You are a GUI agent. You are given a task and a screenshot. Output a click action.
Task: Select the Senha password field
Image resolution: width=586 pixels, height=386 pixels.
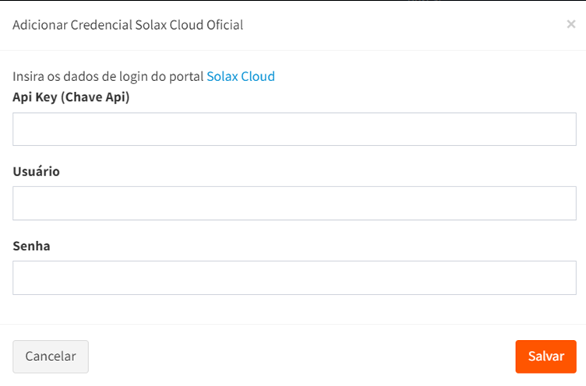click(x=294, y=278)
